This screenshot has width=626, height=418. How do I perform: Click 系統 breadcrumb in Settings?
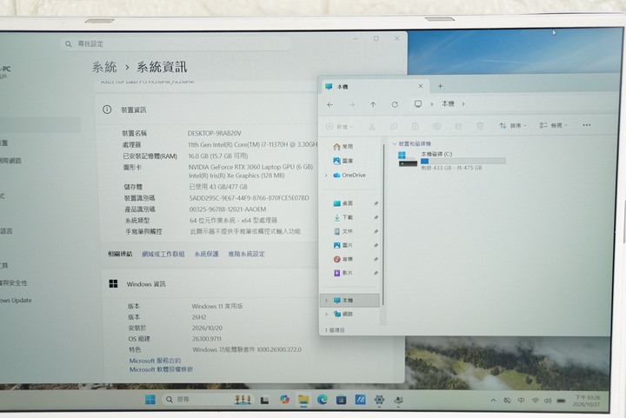tap(104, 67)
